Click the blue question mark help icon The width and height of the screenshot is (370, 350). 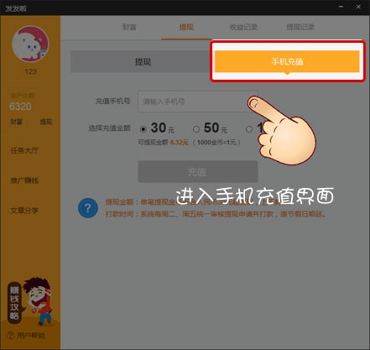pos(88,208)
